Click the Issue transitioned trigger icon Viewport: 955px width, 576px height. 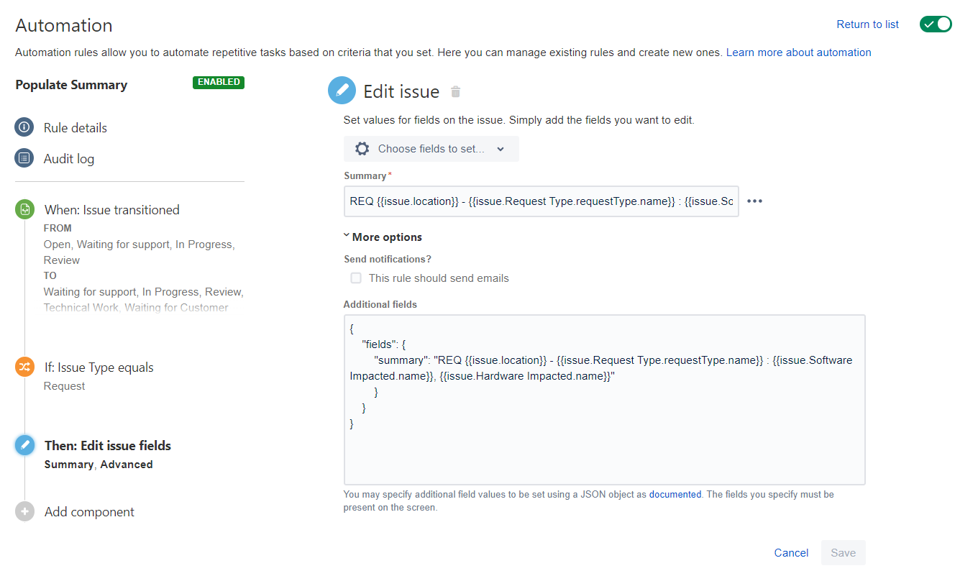(x=24, y=209)
